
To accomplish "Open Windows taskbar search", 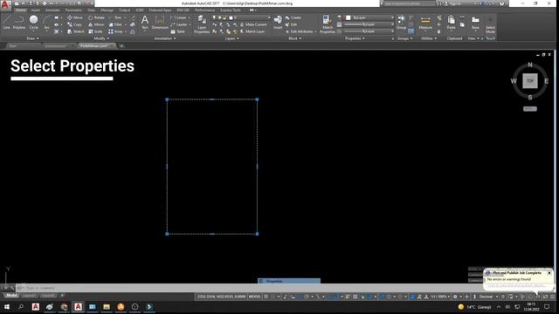I will [21, 307].
